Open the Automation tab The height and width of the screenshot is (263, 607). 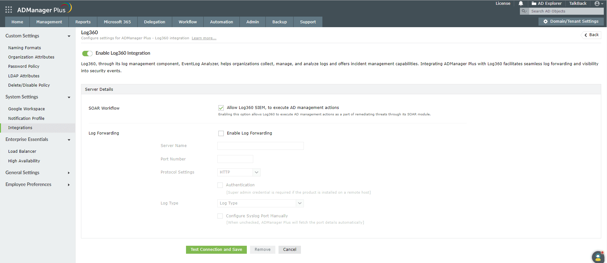tap(222, 22)
